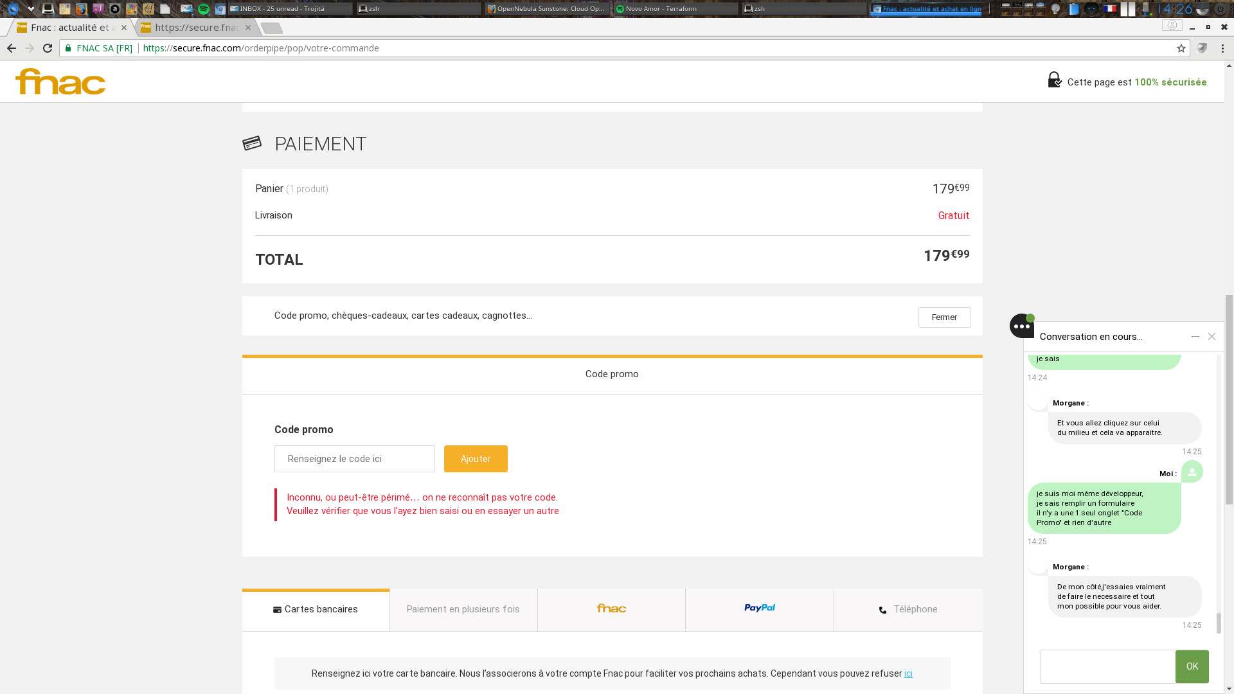The width and height of the screenshot is (1234, 694).
Task: Click the Code promo section tab
Action: click(x=612, y=375)
